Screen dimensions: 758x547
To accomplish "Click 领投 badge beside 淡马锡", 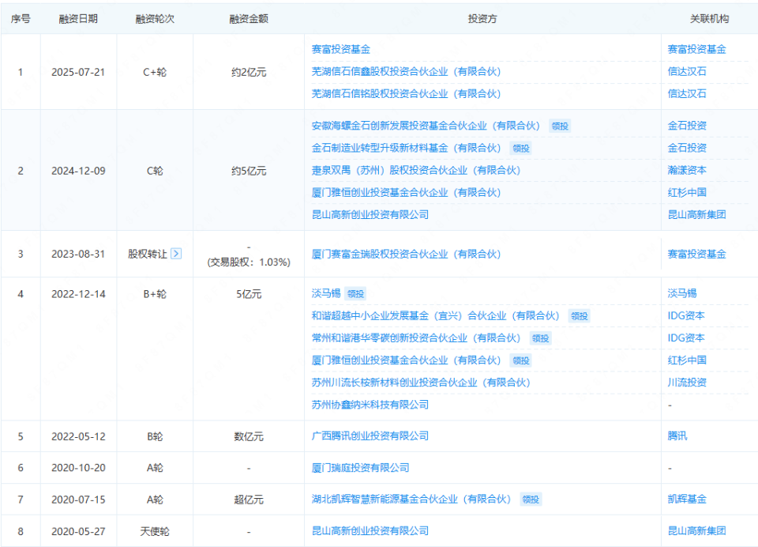I will tap(356, 294).
